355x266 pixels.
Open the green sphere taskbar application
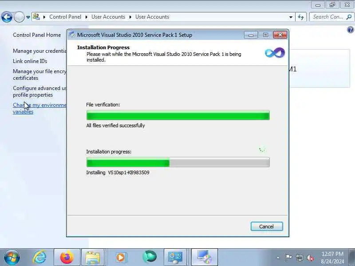pos(150,257)
